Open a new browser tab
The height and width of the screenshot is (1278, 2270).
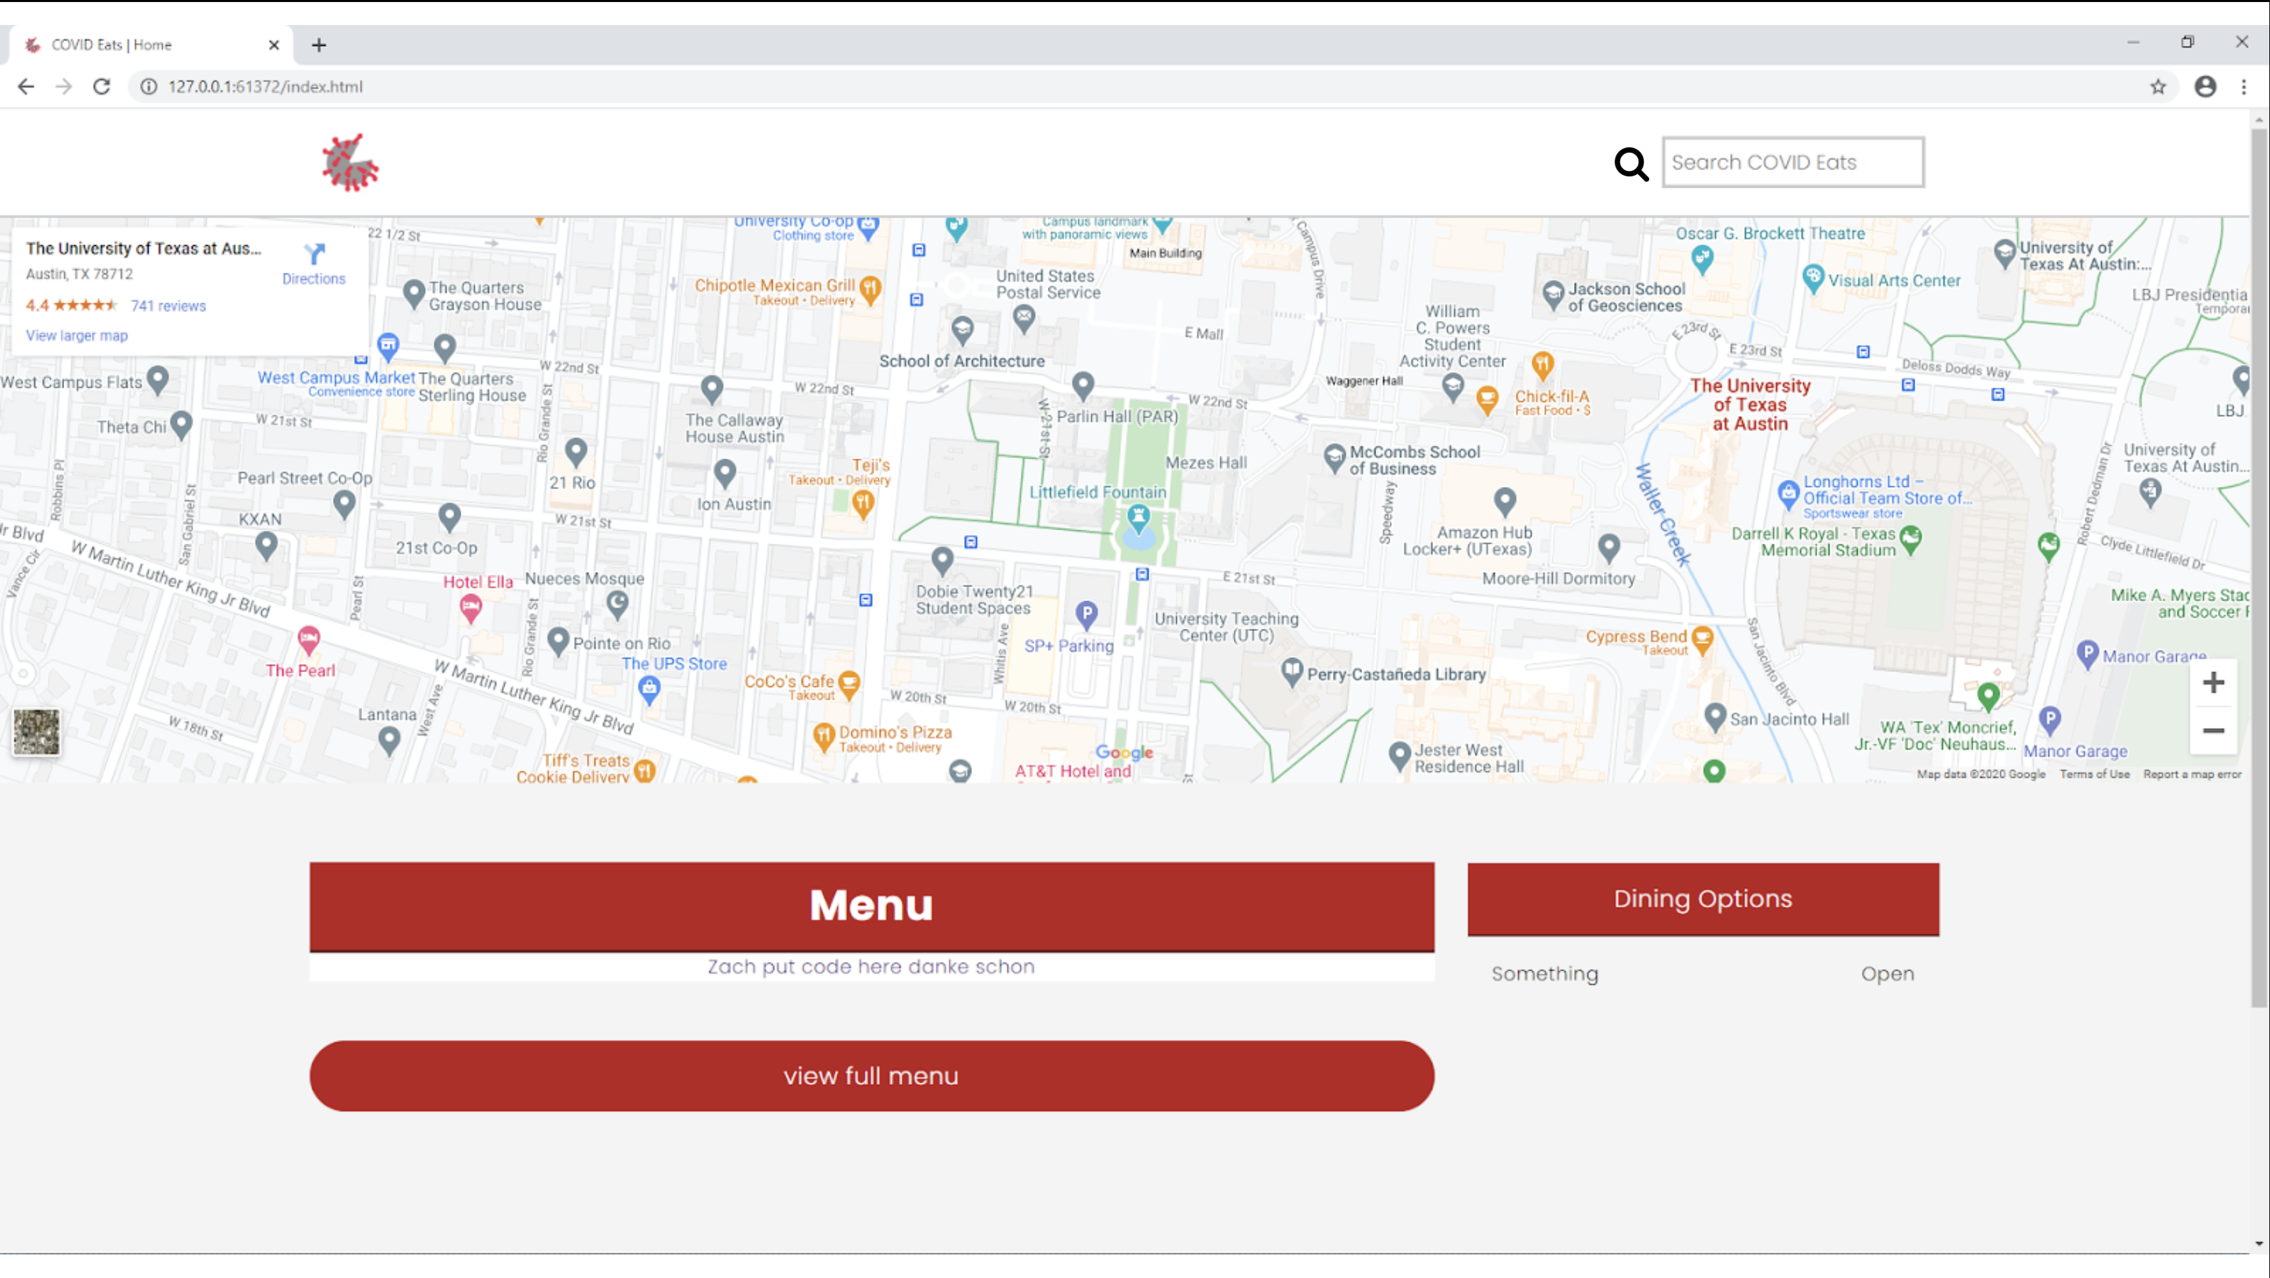(319, 45)
